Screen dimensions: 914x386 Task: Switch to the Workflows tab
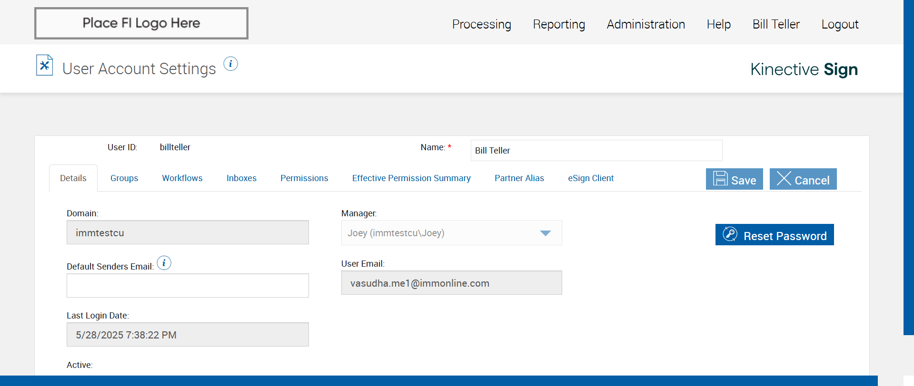182,178
